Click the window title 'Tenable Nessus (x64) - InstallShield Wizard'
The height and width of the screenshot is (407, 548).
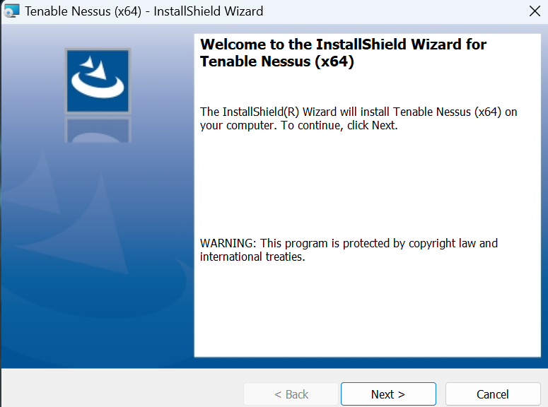[144, 11]
